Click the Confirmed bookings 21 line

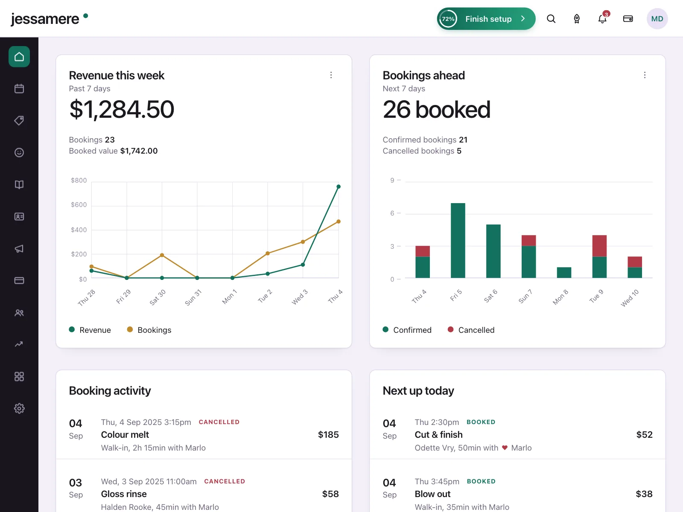click(x=425, y=140)
